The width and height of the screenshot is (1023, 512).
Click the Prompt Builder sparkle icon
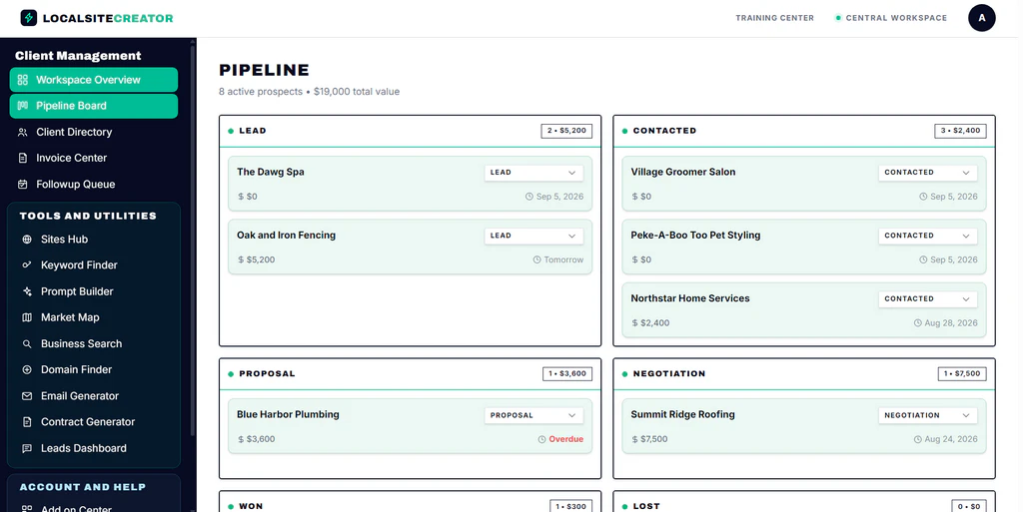[x=27, y=291]
